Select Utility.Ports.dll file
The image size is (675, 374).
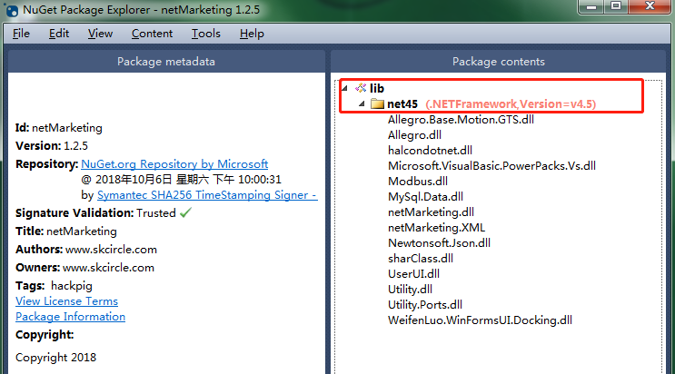(x=425, y=305)
